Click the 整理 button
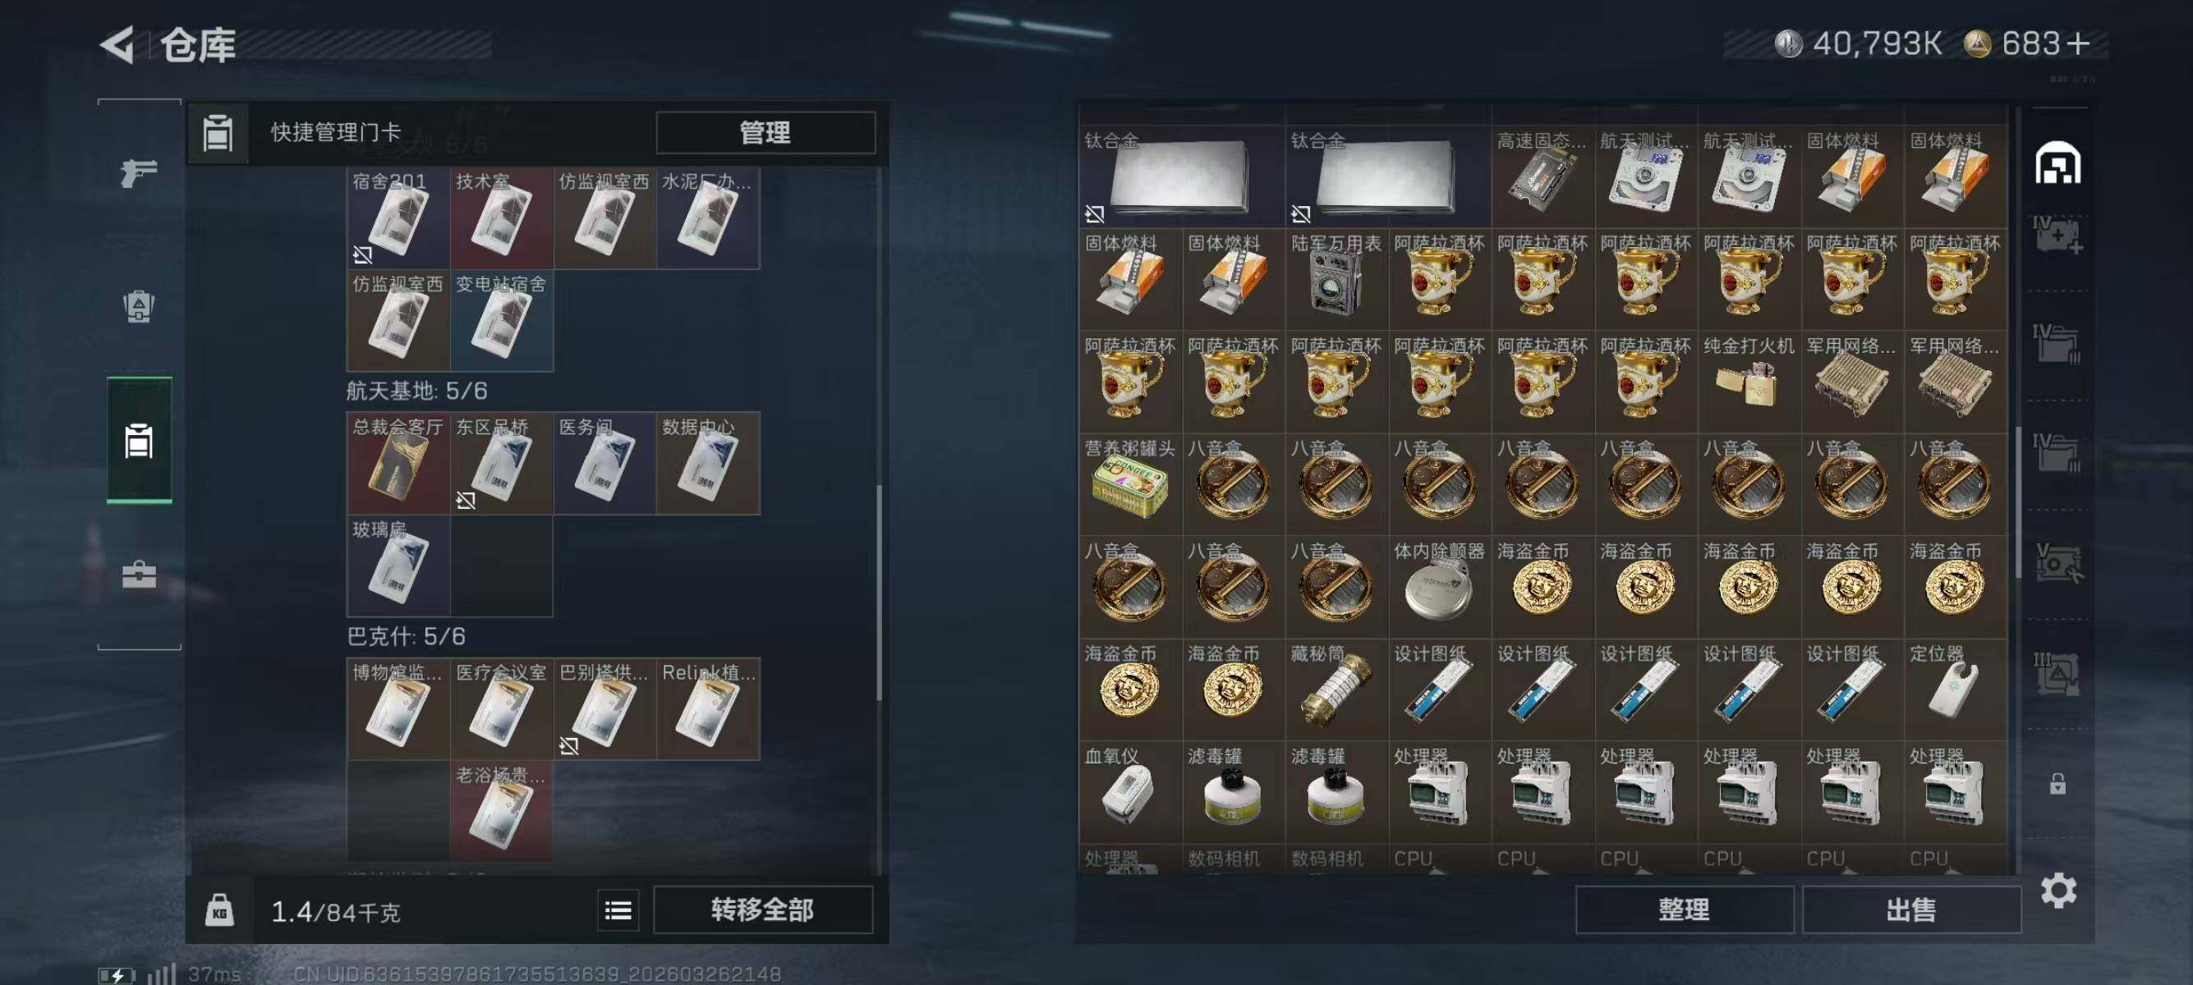This screenshot has height=985, width=2193. tap(1685, 910)
